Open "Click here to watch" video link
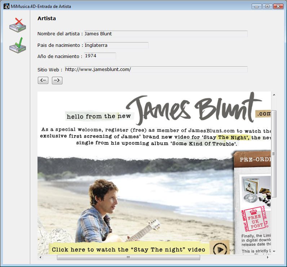This screenshot has height=267, width=287. point(128,249)
